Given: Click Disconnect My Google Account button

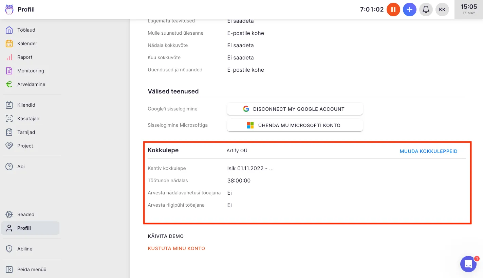Looking at the screenshot, I should pos(295,109).
